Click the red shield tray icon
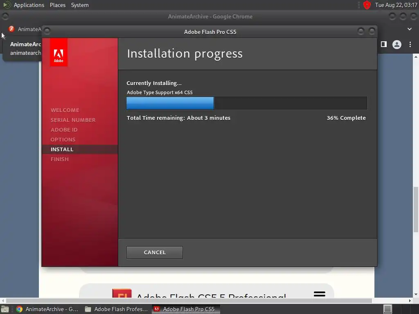Viewport: 419px width, 314px height. coord(367,5)
